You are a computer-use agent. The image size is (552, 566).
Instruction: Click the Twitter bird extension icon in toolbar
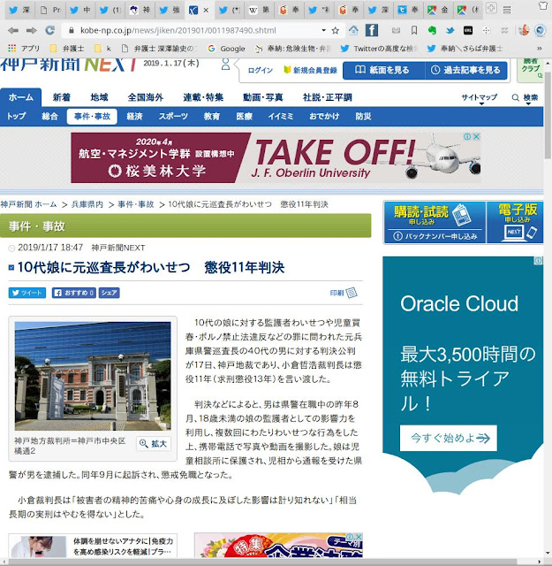(450, 31)
